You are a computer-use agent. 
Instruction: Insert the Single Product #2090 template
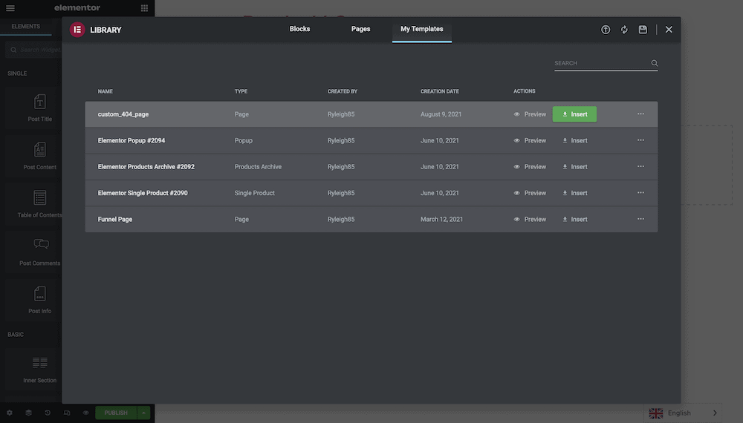click(575, 193)
